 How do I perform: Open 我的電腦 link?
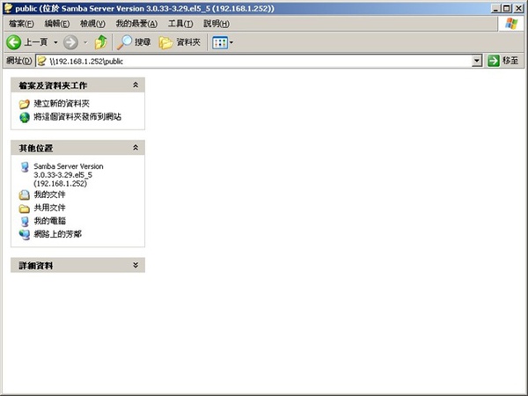pos(49,221)
